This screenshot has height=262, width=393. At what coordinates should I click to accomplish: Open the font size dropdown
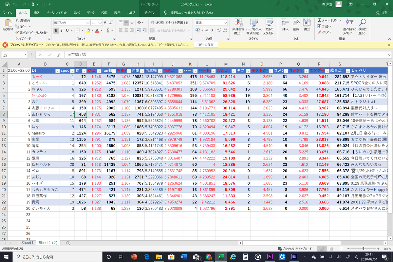100,23
